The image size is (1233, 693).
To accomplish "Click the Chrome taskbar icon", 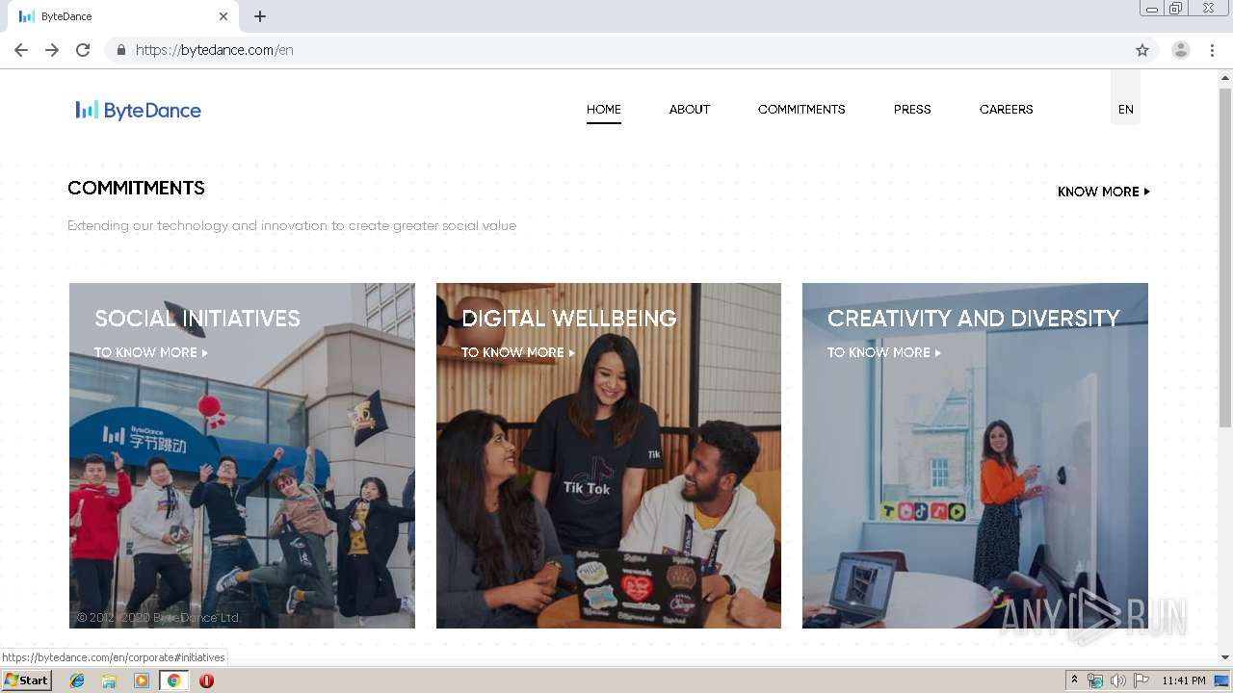I will [x=173, y=680].
